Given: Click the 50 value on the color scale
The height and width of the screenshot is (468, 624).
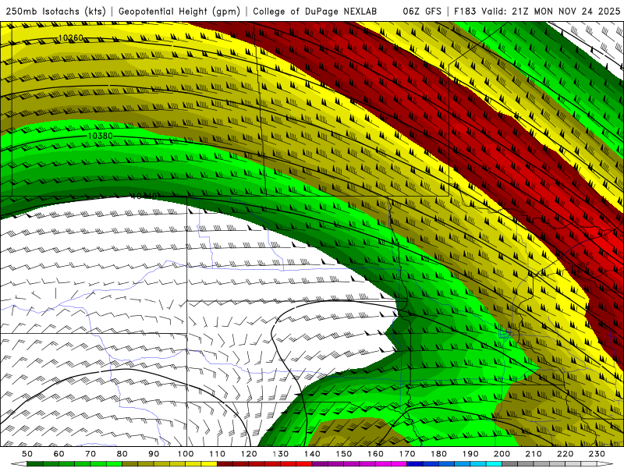Looking at the screenshot, I should tap(27, 454).
